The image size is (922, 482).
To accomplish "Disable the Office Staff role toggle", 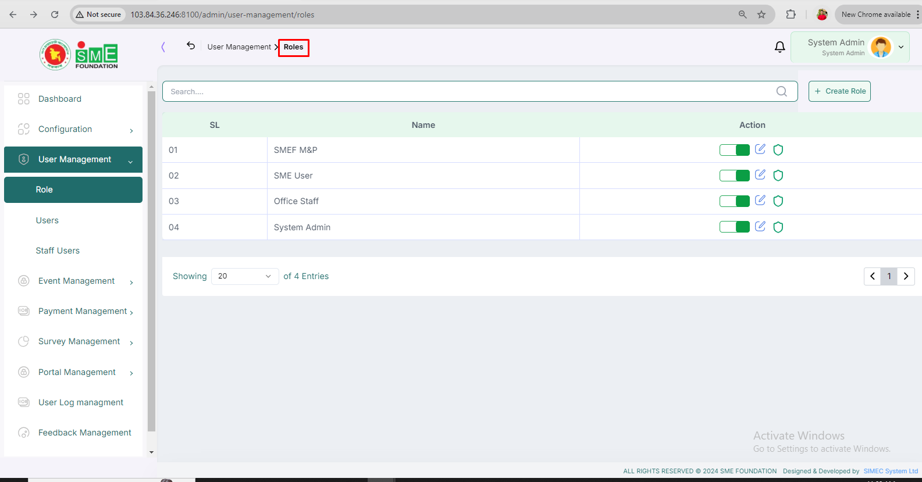I will 735,201.
